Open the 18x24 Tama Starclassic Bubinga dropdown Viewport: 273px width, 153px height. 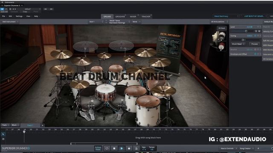[x=118, y=22]
